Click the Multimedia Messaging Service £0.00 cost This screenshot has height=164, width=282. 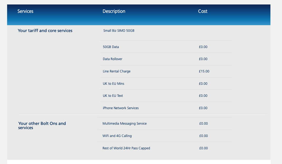(x=204, y=124)
